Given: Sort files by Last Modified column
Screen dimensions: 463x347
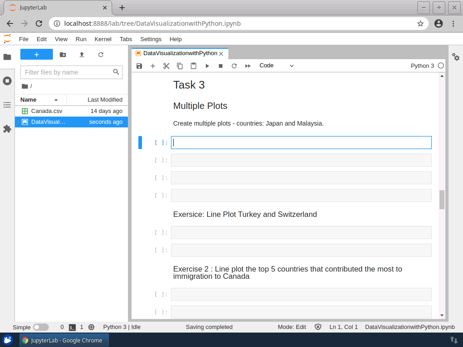Looking at the screenshot, I should coord(97,100).
